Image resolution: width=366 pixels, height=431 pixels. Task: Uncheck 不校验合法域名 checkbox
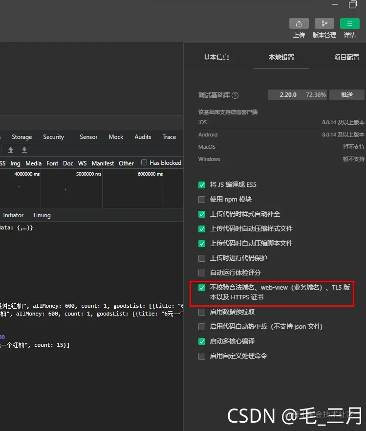(x=202, y=288)
